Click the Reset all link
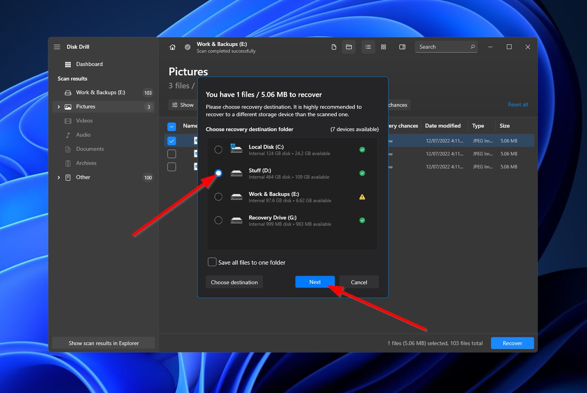Image resolution: width=587 pixels, height=393 pixels. click(x=518, y=104)
